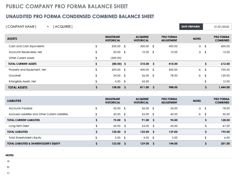This screenshot has height=181, width=237.
Task: Click the ASSETS section header
Action: click(12, 39)
